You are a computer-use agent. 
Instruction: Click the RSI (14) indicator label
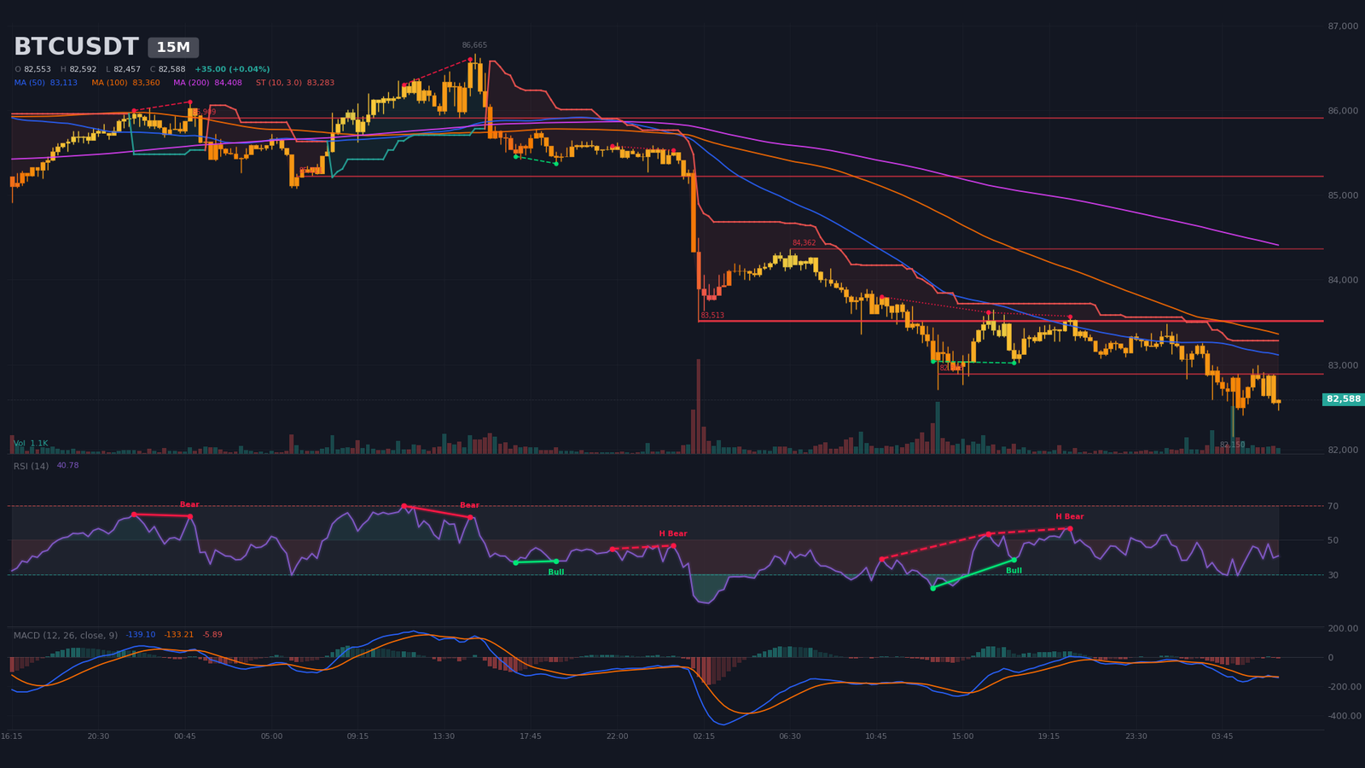[32, 466]
